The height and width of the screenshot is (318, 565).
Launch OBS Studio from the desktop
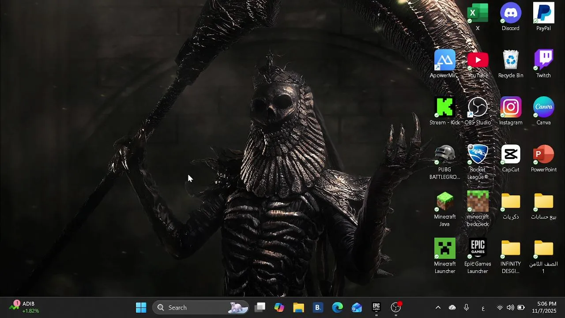[478, 111]
